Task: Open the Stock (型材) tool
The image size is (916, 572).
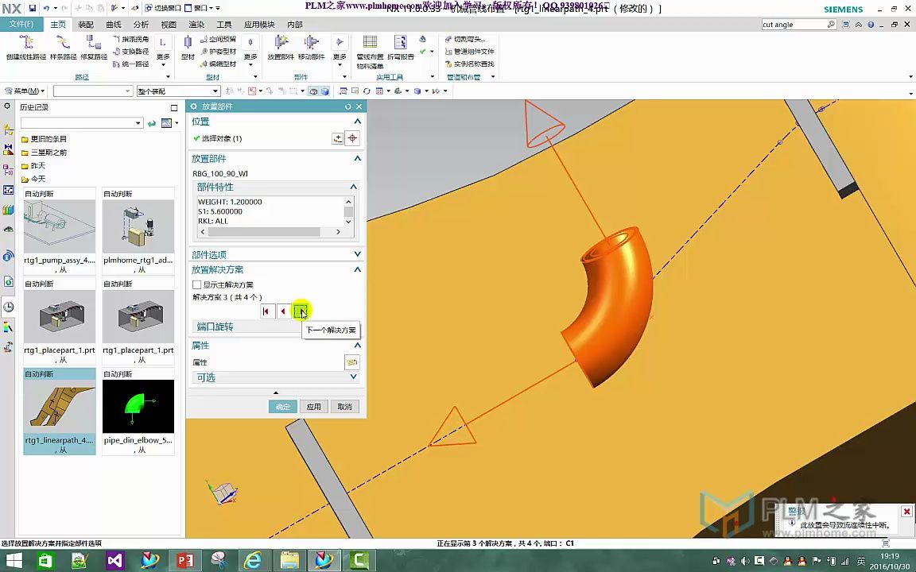Action: pyautogui.click(x=188, y=48)
